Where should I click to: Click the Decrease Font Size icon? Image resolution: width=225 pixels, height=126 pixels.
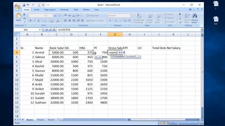click(x=59, y=15)
